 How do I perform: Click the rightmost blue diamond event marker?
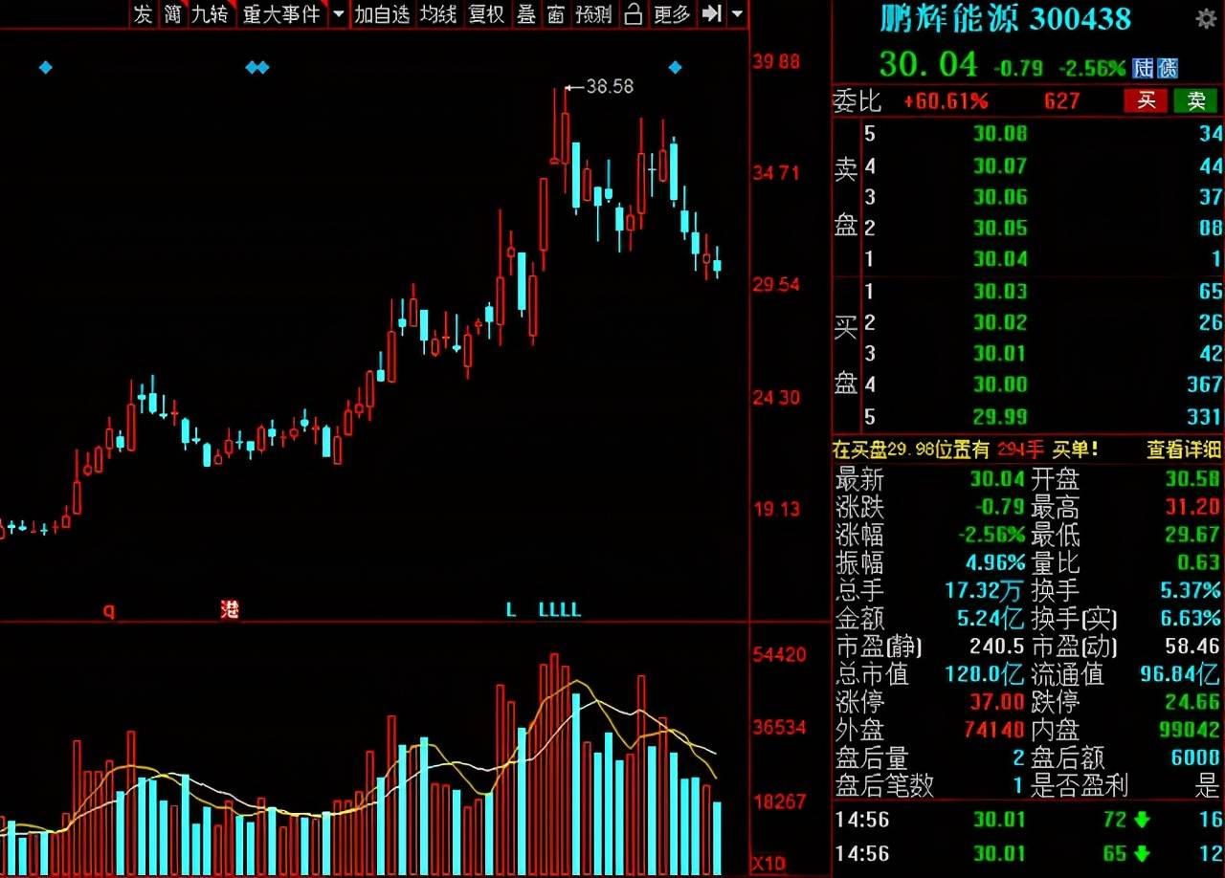(x=675, y=67)
